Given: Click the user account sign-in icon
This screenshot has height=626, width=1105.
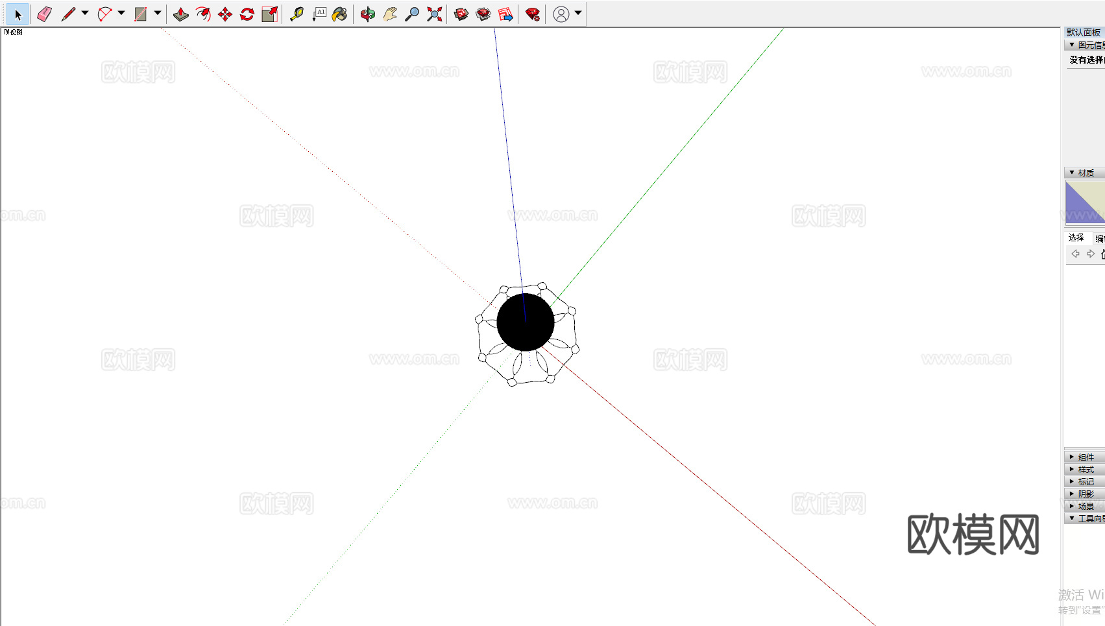Looking at the screenshot, I should click(x=561, y=14).
